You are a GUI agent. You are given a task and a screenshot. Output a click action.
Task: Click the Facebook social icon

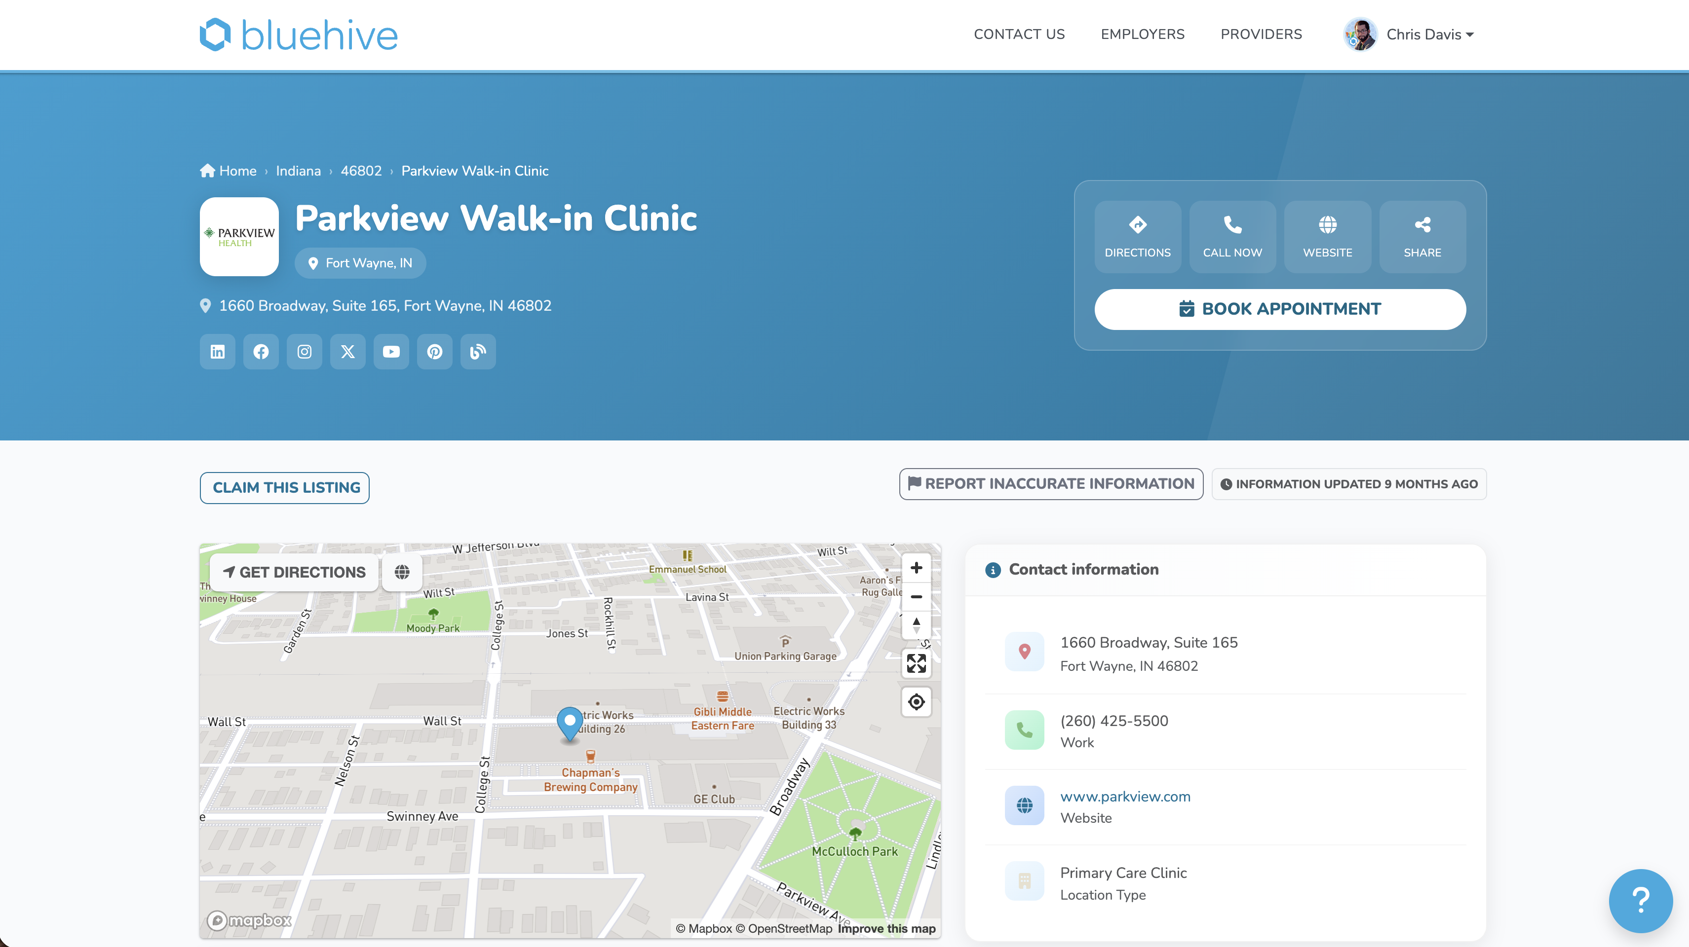(x=261, y=352)
